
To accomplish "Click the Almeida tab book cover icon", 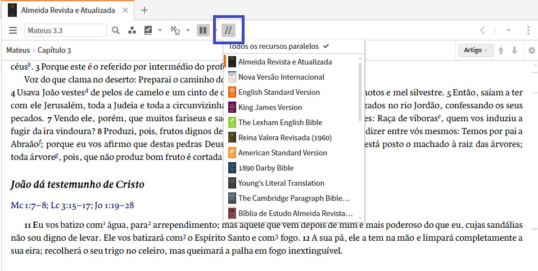I will pyautogui.click(x=12, y=10).
